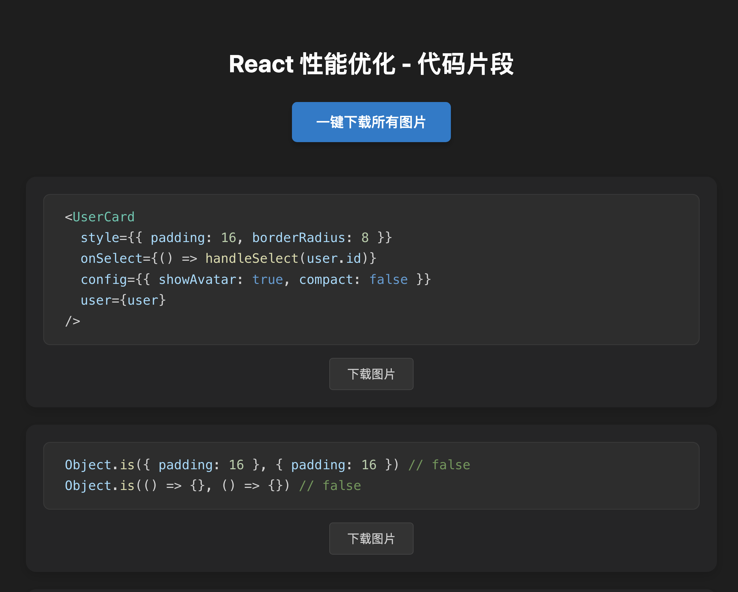Click borderRadius property in the style line
Image resolution: width=738 pixels, height=592 pixels.
point(299,238)
